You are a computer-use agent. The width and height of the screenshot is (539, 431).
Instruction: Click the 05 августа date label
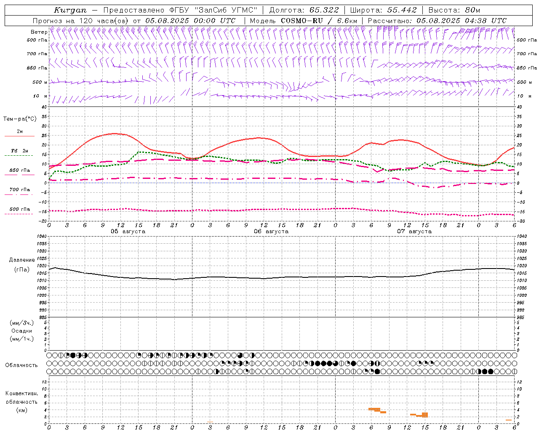tap(128, 231)
